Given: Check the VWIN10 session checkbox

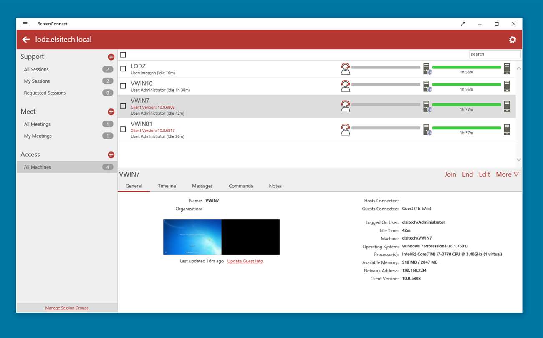Looking at the screenshot, I should pyautogui.click(x=123, y=86).
